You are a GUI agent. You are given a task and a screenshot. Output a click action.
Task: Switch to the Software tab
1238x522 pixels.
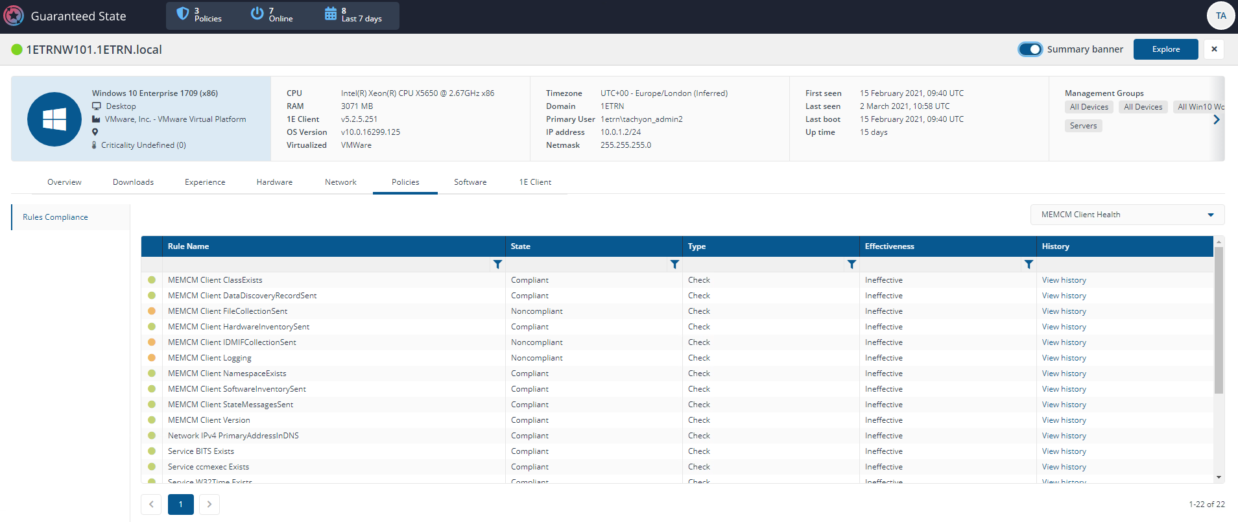point(470,182)
